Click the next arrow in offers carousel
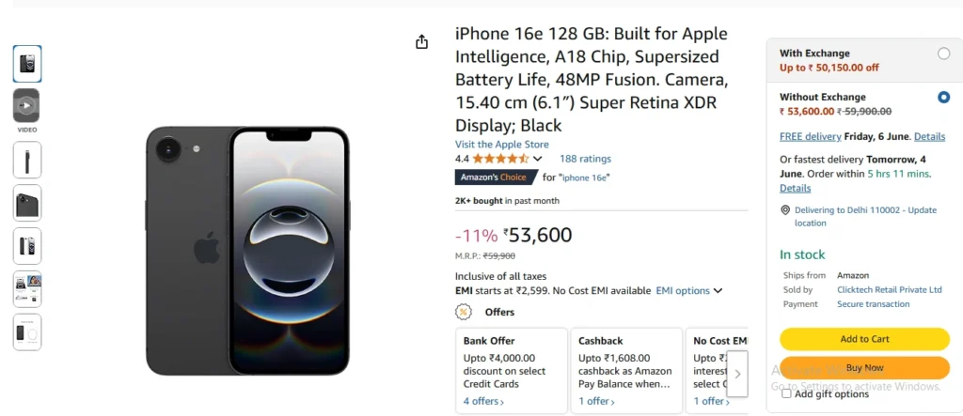 pos(737,374)
